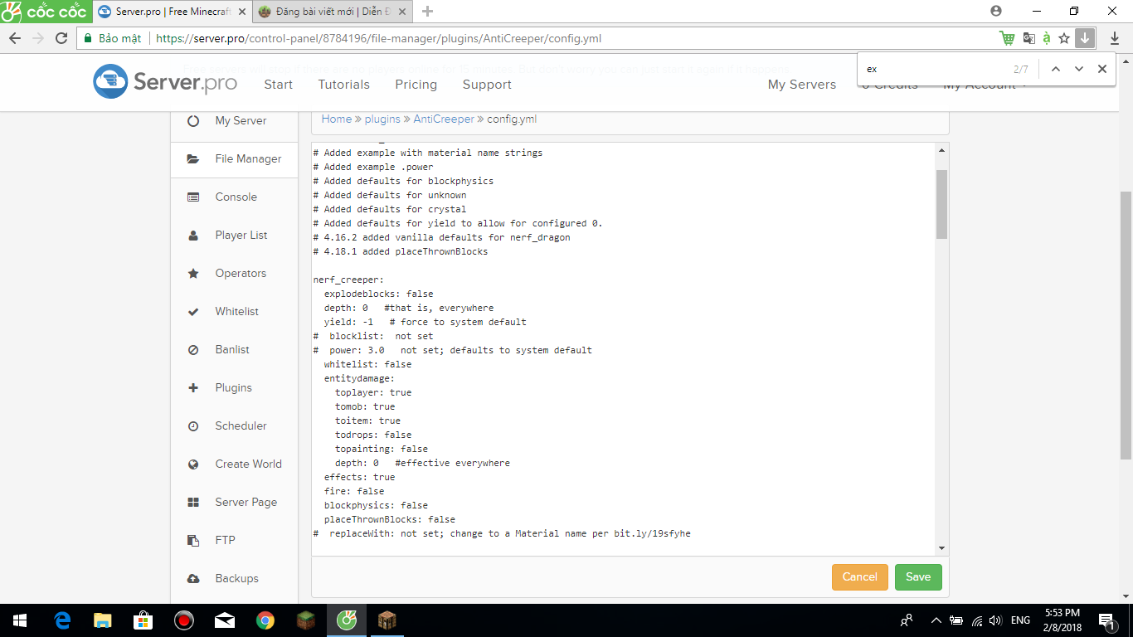
Task: Bookmark this page with the star icon
Action: click(1064, 38)
